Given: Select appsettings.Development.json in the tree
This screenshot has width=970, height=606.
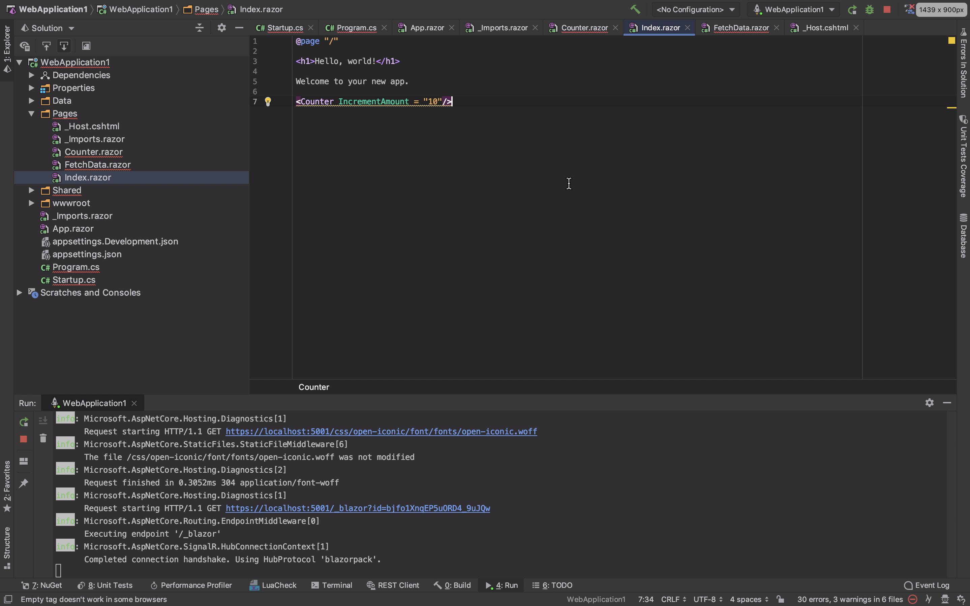Looking at the screenshot, I should [x=115, y=241].
